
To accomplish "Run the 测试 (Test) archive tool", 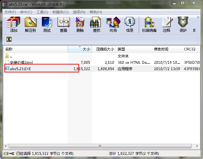I will pyautogui.click(x=47, y=24).
